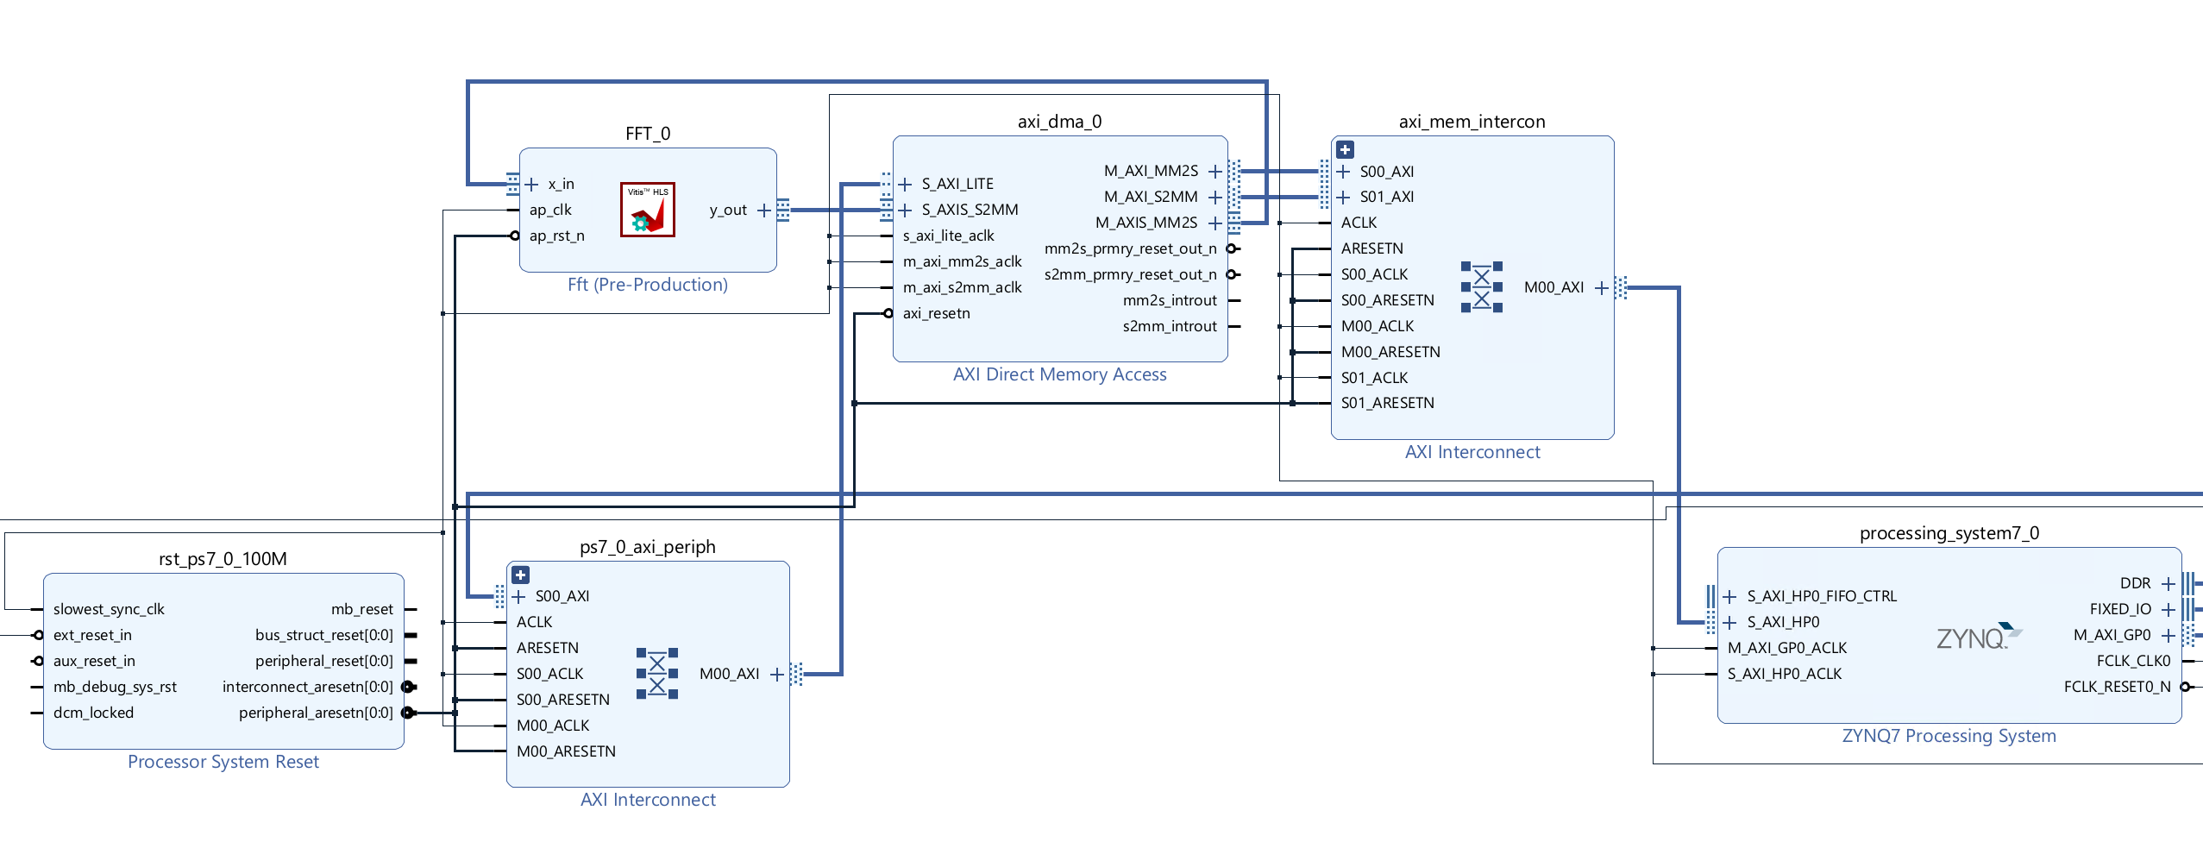Select the ap_clk pin on FFT_0
This screenshot has width=2203, height=842.
pyautogui.click(x=550, y=210)
